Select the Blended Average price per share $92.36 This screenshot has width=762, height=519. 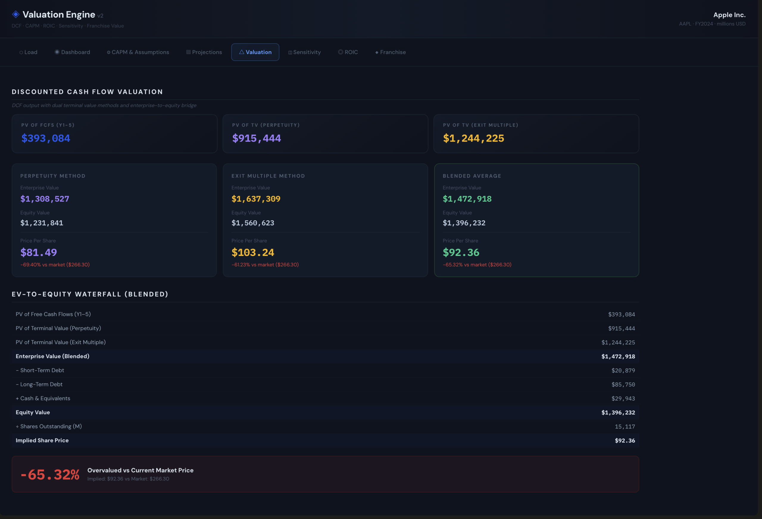(x=461, y=252)
